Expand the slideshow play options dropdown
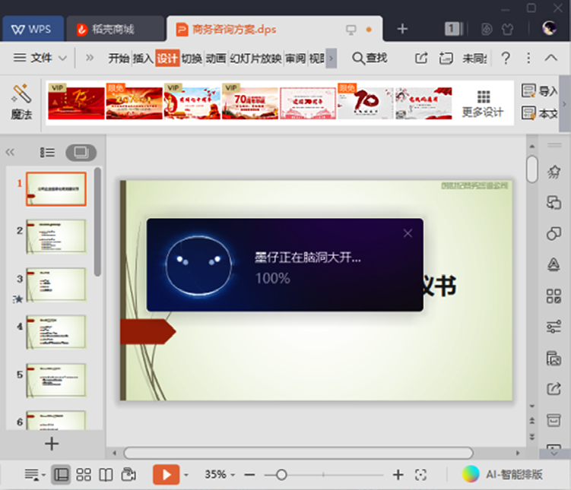571x490 pixels. coord(186,475)
